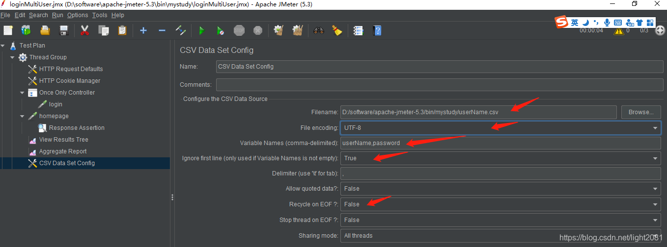Viewport: 667px width, 247px height.
Task: Open the File encoding UTF-8 dropdown
Action: pyautogui.click(x=500, y=128)
